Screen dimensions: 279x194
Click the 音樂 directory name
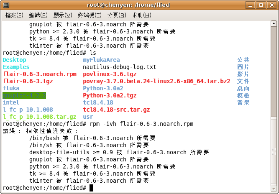point(243,102)
